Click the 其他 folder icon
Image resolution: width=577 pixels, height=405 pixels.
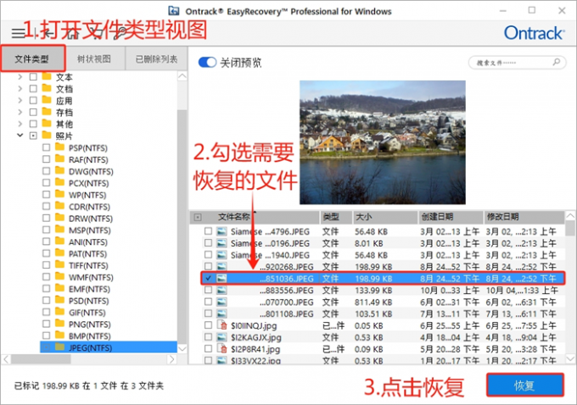(x=47, y=124)
